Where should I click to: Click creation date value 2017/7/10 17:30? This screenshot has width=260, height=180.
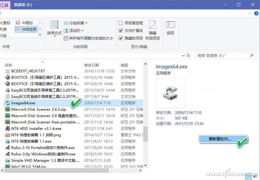[189, 123]
